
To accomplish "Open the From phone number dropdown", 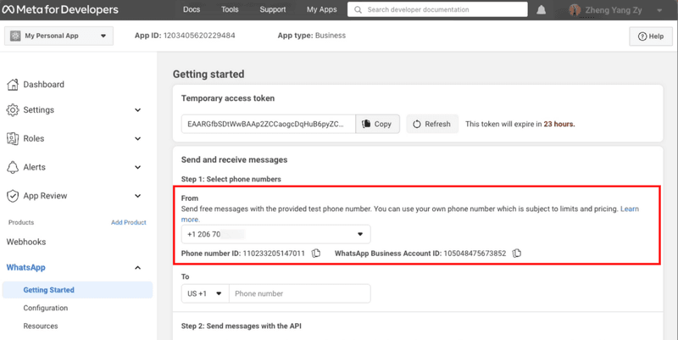I will (276, 234).
